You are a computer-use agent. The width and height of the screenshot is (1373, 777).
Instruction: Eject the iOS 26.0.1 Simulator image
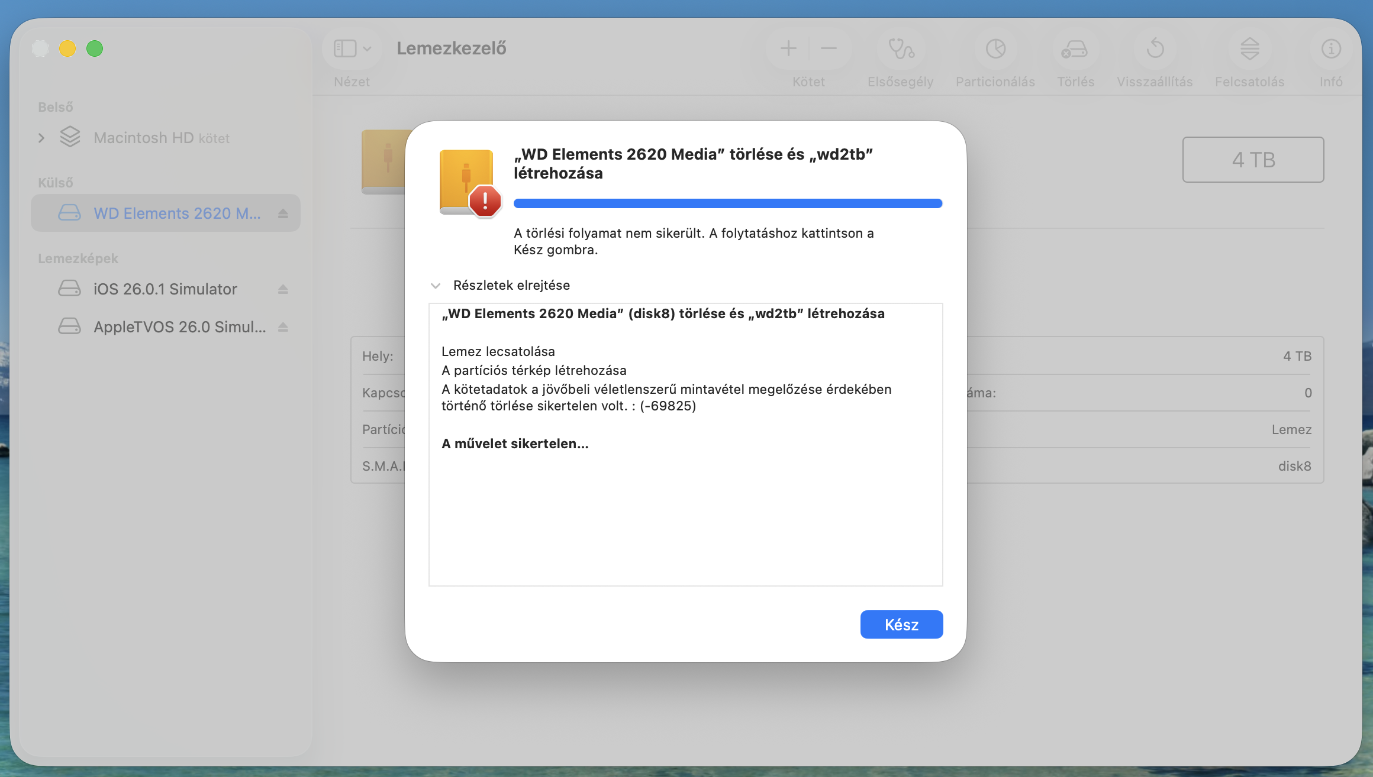283,289
